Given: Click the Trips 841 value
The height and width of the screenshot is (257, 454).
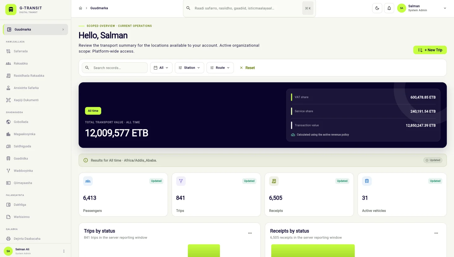Looking at the screenshot, I should click(x=181, y=198).
